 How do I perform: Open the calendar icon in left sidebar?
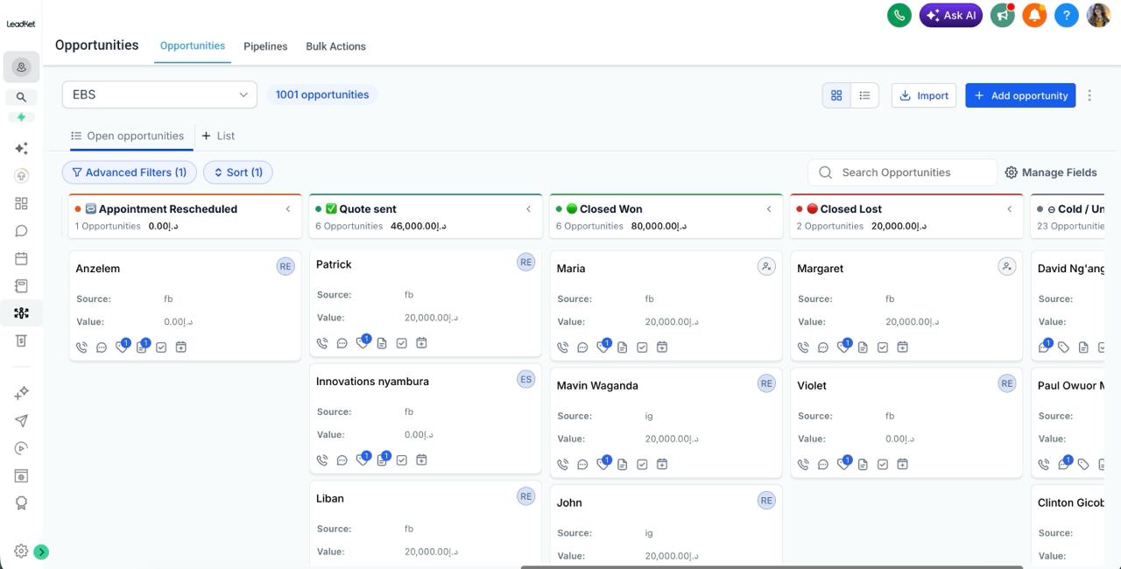[21, 258]
